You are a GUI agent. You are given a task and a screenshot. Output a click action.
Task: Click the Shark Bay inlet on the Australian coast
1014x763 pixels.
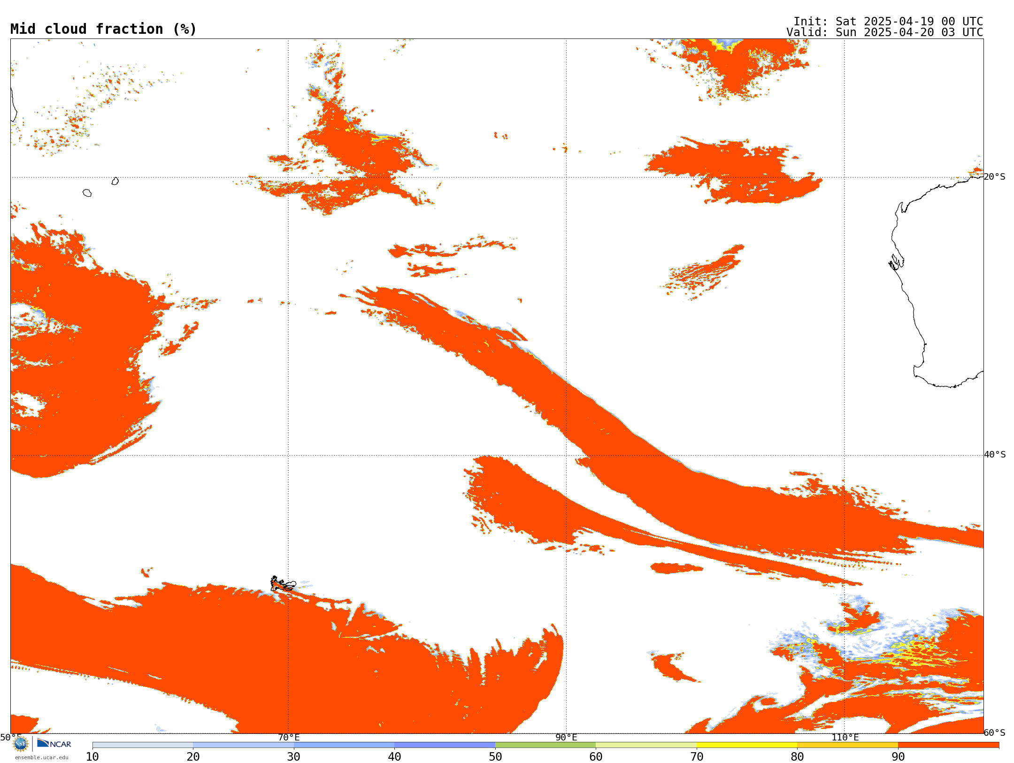(x=896, y=262)
